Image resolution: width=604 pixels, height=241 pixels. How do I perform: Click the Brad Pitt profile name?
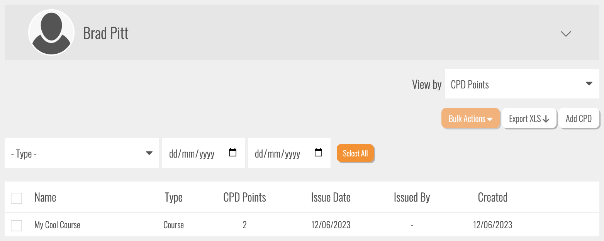(x=106, y=34)
